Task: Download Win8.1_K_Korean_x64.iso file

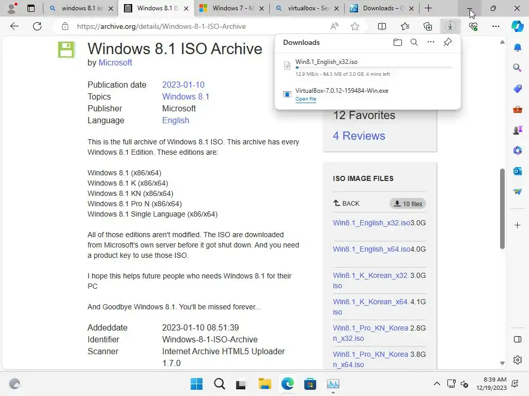Action: pos(371,307)
